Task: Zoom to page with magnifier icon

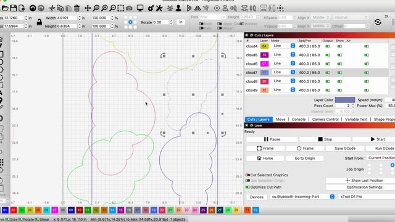Action: (96, 8)
